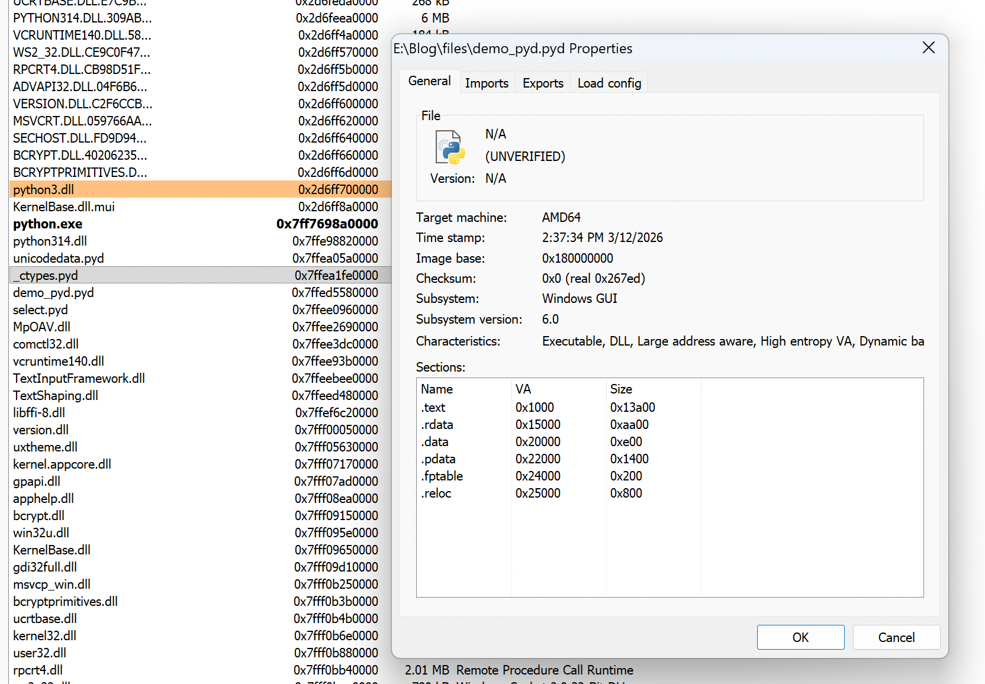The image size is (985, 684).
Task: Click the image base value 0x180000000
Action: click(578, 259)
